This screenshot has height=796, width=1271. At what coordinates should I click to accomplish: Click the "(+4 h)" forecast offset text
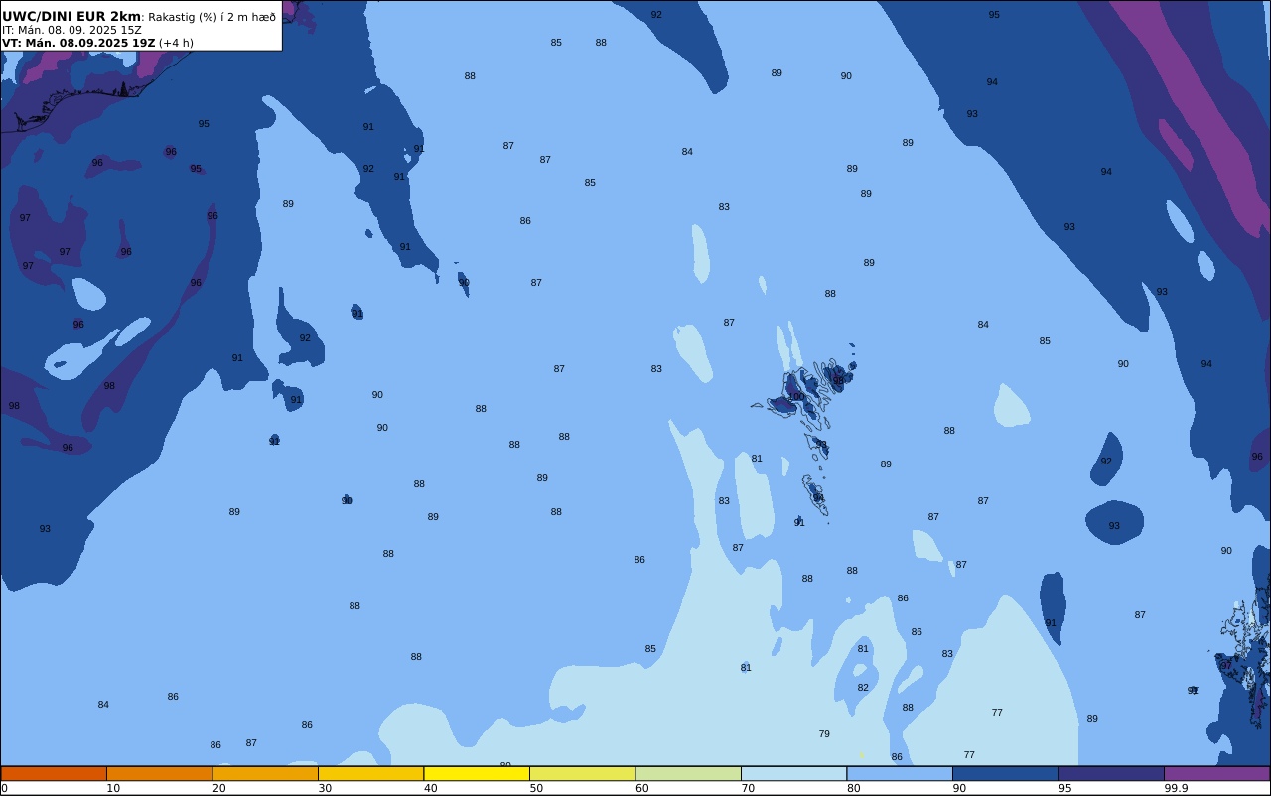tap(176, 43)
